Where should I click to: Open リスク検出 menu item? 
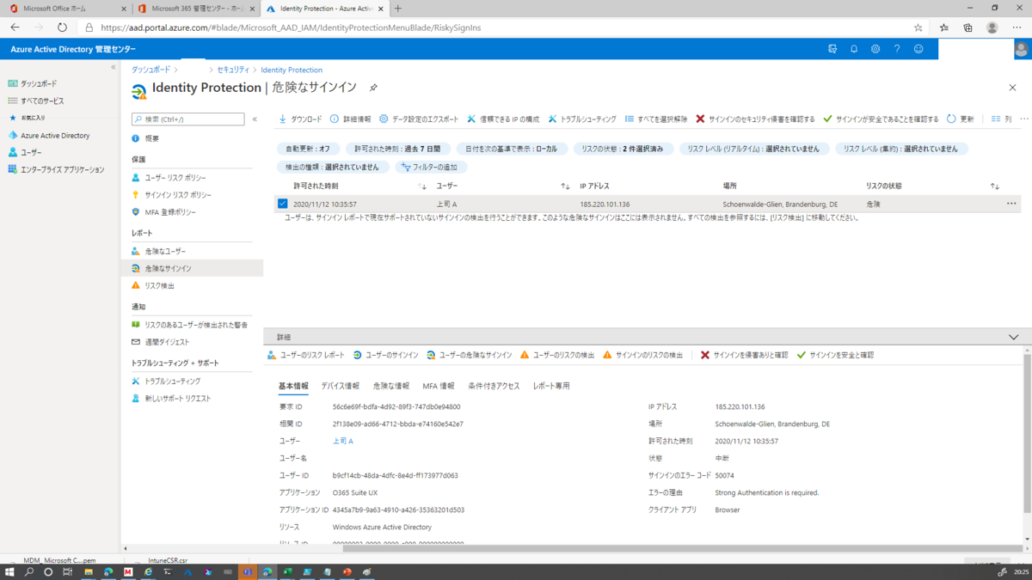tap(153, 285)
